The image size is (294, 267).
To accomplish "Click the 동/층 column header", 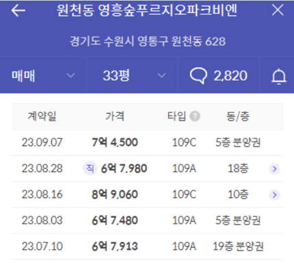I will click(x=238, y=116).
